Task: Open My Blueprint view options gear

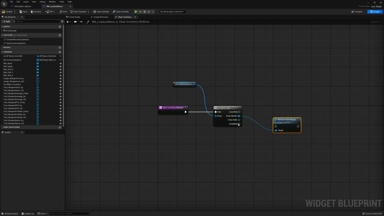Action: point(62,22)
